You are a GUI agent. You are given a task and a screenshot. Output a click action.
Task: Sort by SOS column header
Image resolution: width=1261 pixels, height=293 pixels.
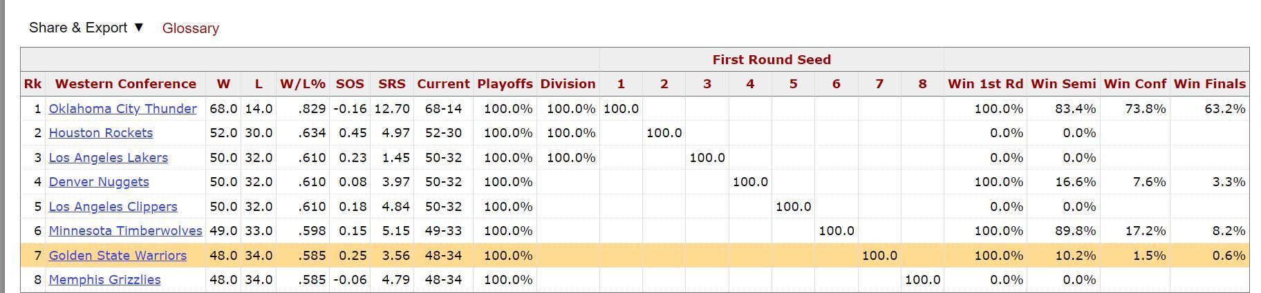pyautogui.click(x=349, y=84)
